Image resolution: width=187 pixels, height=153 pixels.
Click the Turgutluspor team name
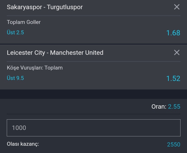point(65,7)
